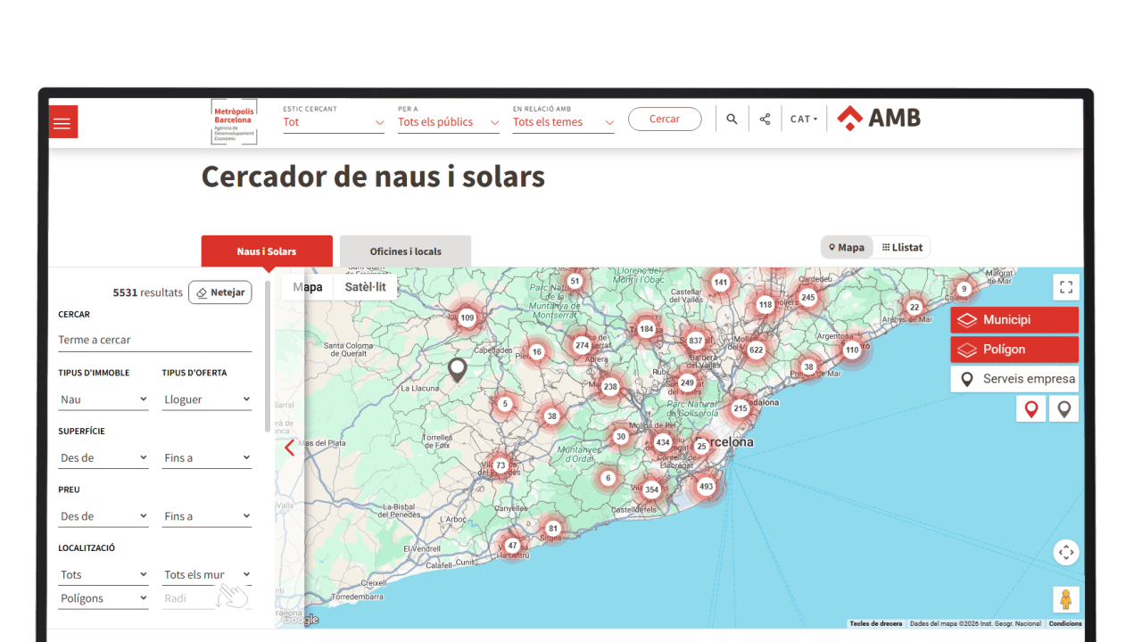Toggle fullscreen map view
Viewport: 1142px width, 642px height.
tap(1065, 287)
